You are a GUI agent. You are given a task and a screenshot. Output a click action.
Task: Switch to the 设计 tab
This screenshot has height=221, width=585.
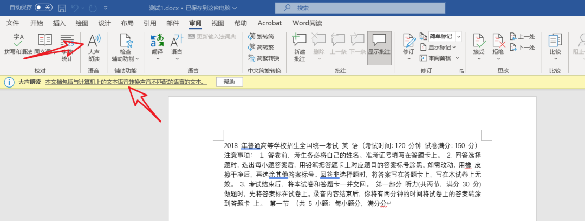tap(105, 23)
